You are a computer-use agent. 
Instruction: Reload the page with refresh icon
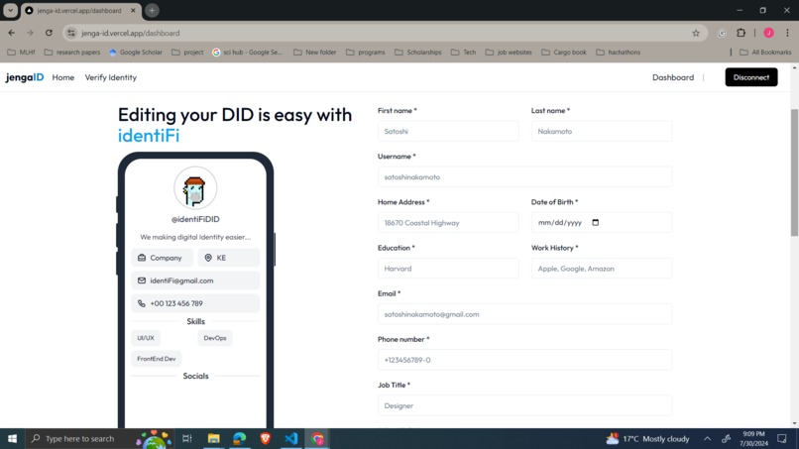click(x=49, y=33)
